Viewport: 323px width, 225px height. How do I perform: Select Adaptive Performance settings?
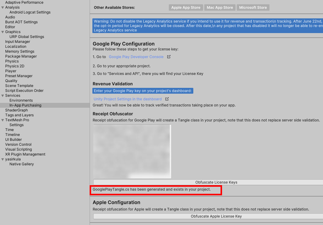click(24, 2)
